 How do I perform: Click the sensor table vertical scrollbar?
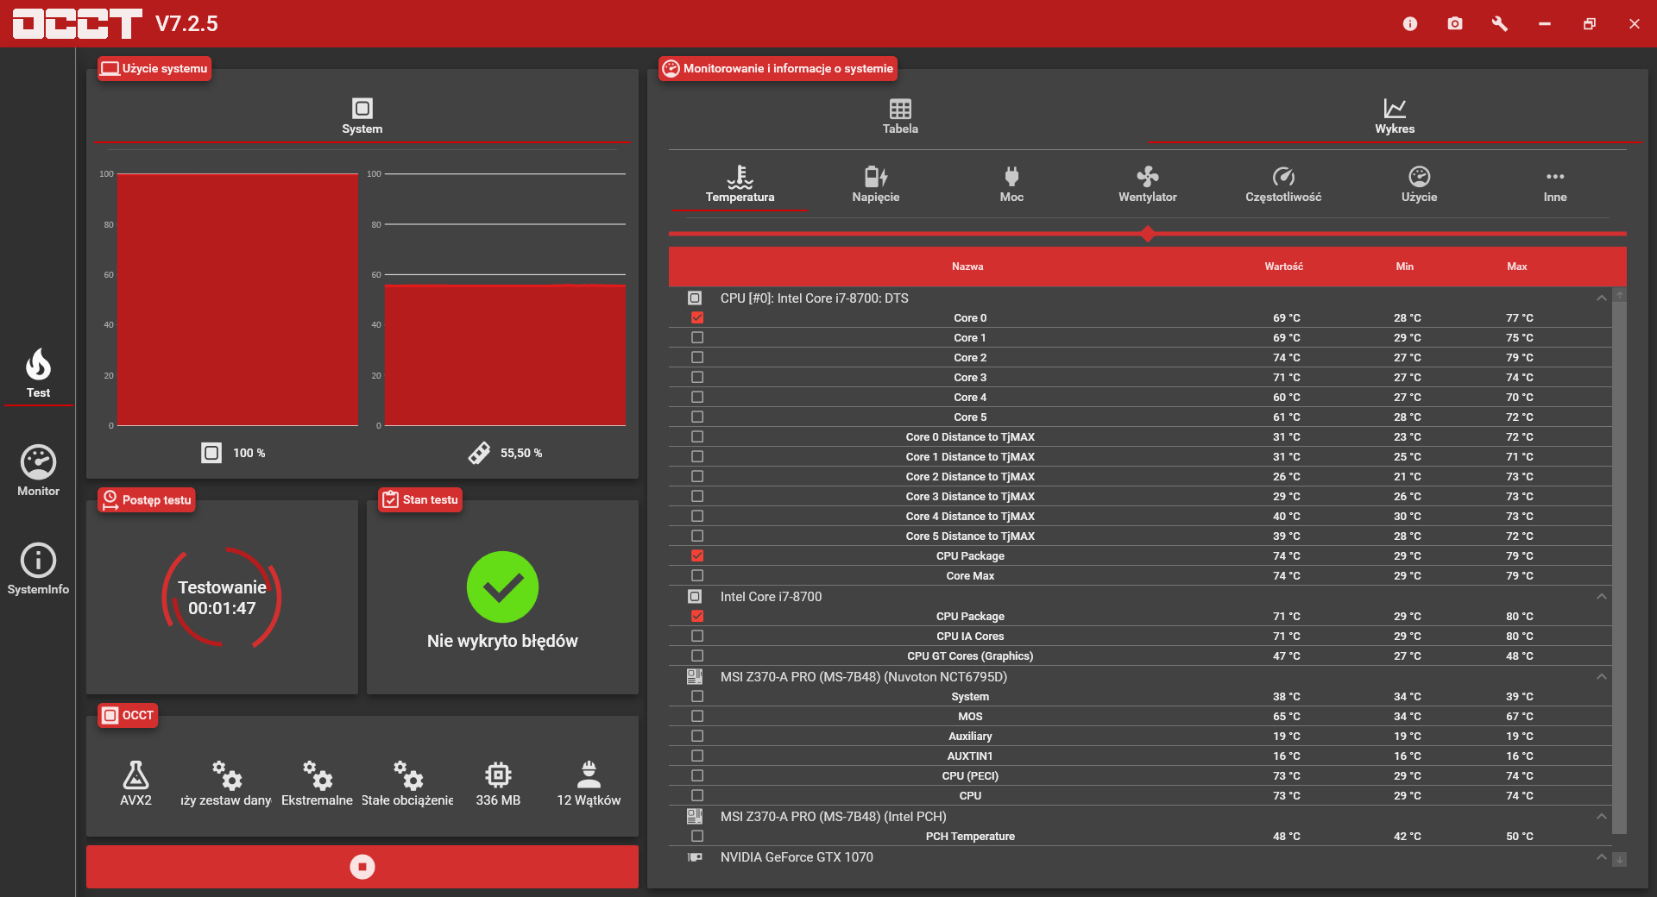[x=1620, y=568]
